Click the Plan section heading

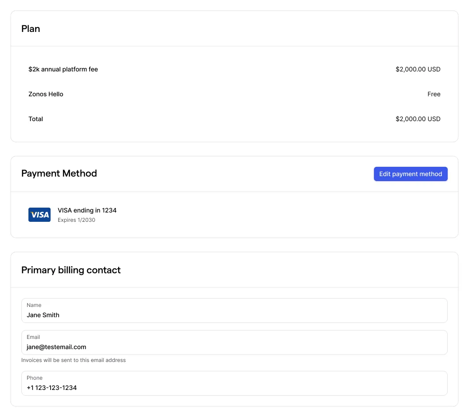[31, 29]
